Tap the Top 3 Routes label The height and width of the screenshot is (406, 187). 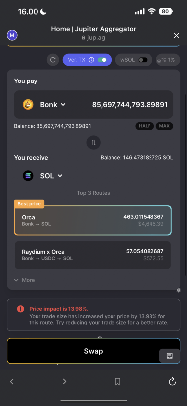[x=93, y=193]
